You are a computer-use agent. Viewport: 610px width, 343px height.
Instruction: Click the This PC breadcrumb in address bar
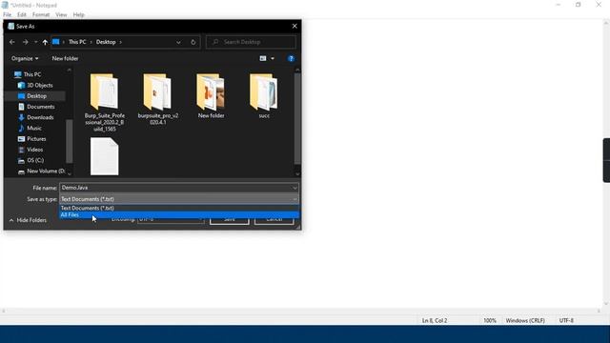click(77, 42)
